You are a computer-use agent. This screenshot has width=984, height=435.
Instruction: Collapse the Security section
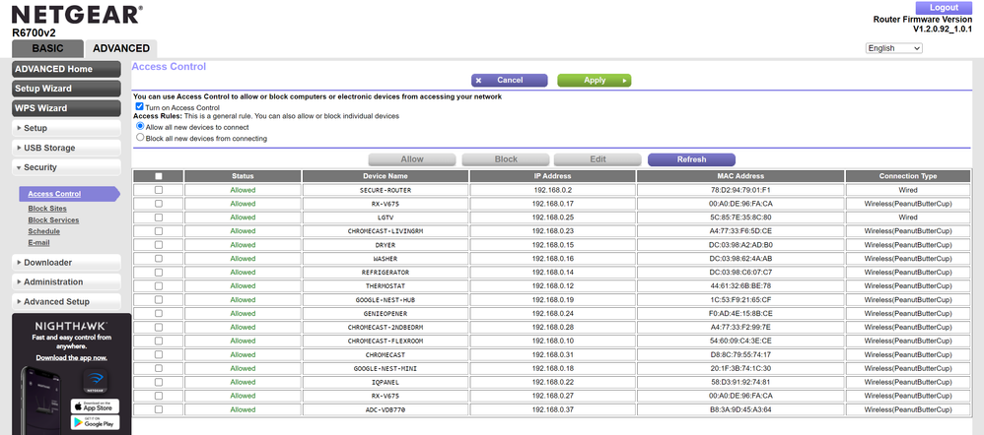(x=66, y=167)
